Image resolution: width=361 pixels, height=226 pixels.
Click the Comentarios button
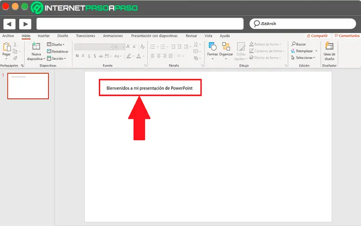coord(347,36)
